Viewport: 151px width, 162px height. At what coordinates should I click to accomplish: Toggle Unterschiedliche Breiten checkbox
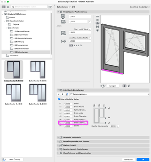coord(59,99)
